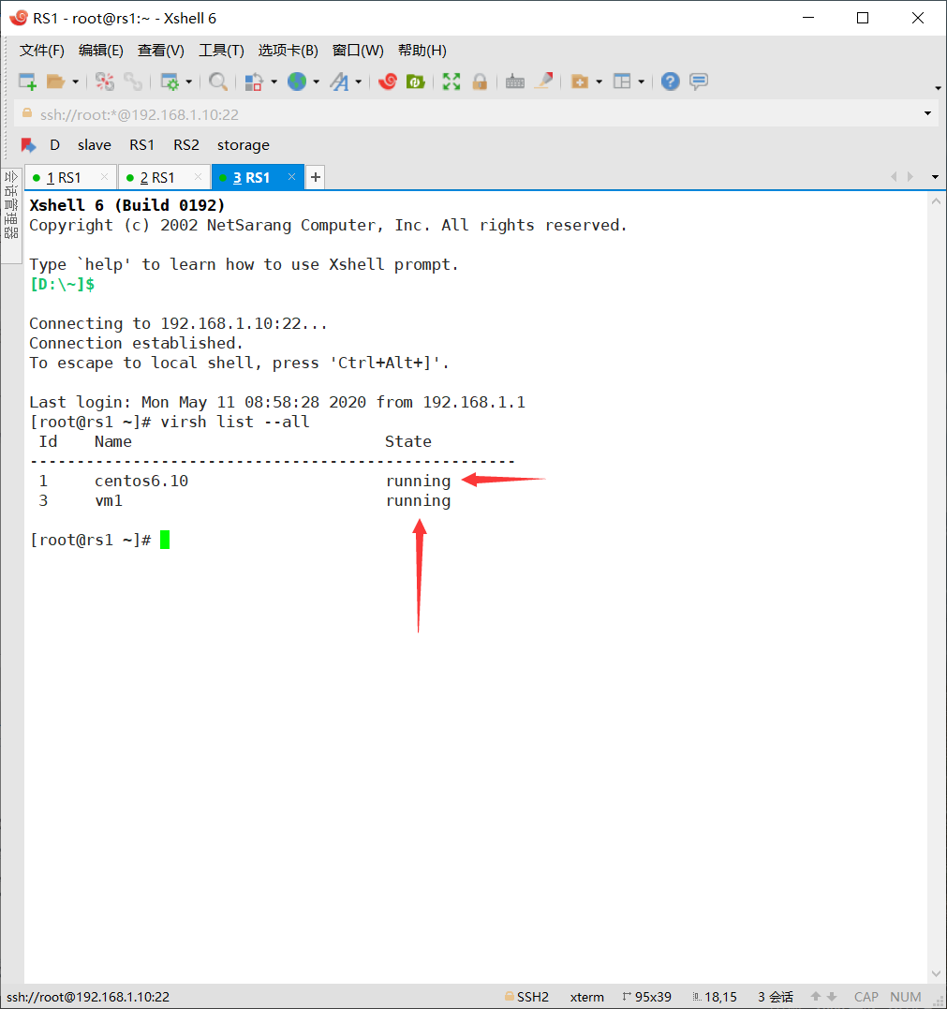Switch to tab 2 RS1
947x1009 pixels.
pyautogui.click(x=157, y=178)
